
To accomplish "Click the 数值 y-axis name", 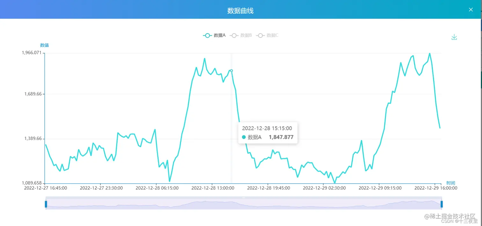I will pos(44,45).
